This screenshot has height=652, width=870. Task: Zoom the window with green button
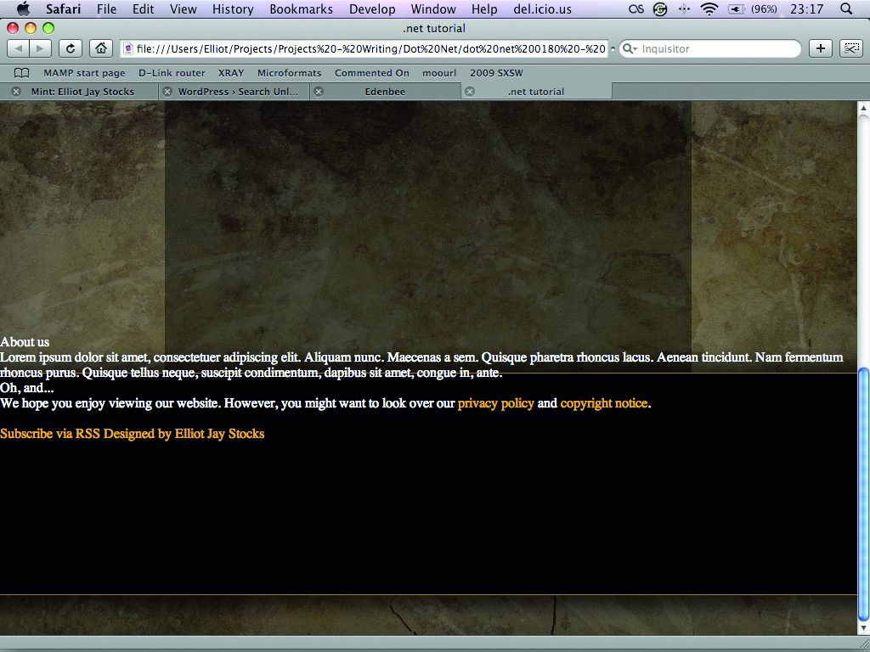point(48,28)
